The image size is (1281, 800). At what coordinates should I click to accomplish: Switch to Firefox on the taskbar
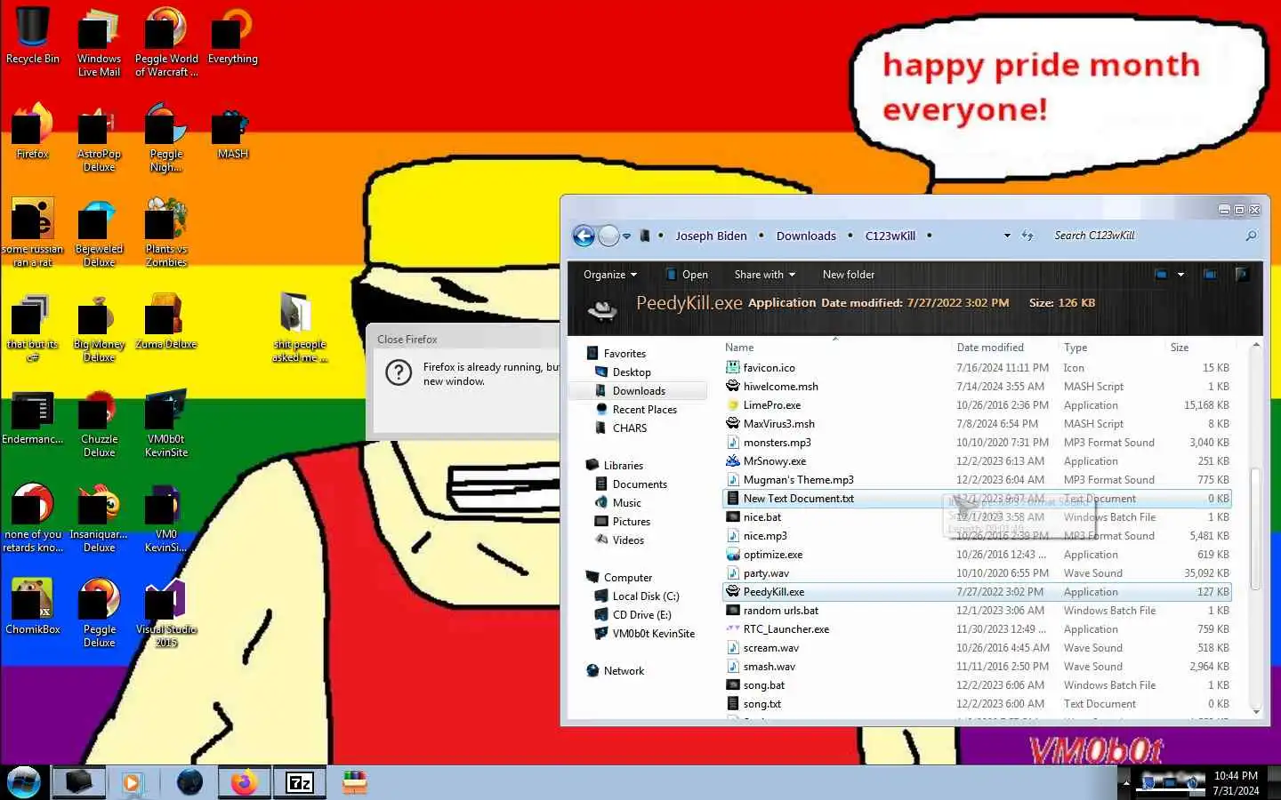coord(244,782)
